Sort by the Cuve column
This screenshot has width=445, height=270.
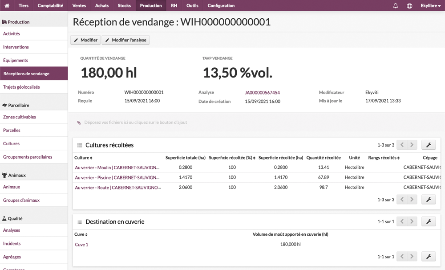point(81,234)
